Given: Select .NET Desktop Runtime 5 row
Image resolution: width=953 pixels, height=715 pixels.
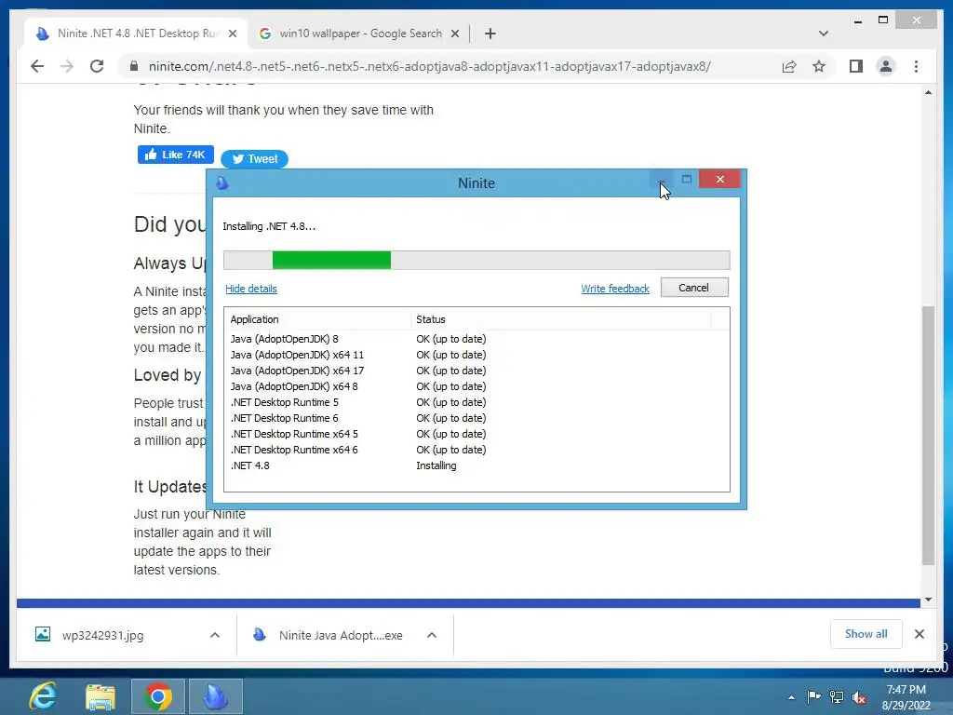Looking at the screenshot, I should [476, 402].
